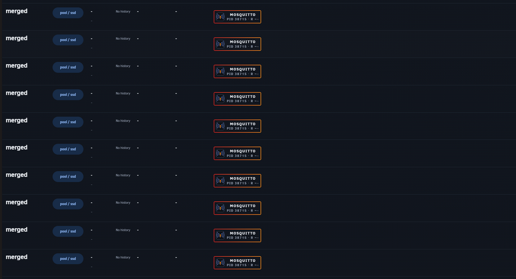The width and height of the screenshot is (516, 279).
Task: Open the MOSQUITTO badge in eighth row
Action: (x=237, y=208)
